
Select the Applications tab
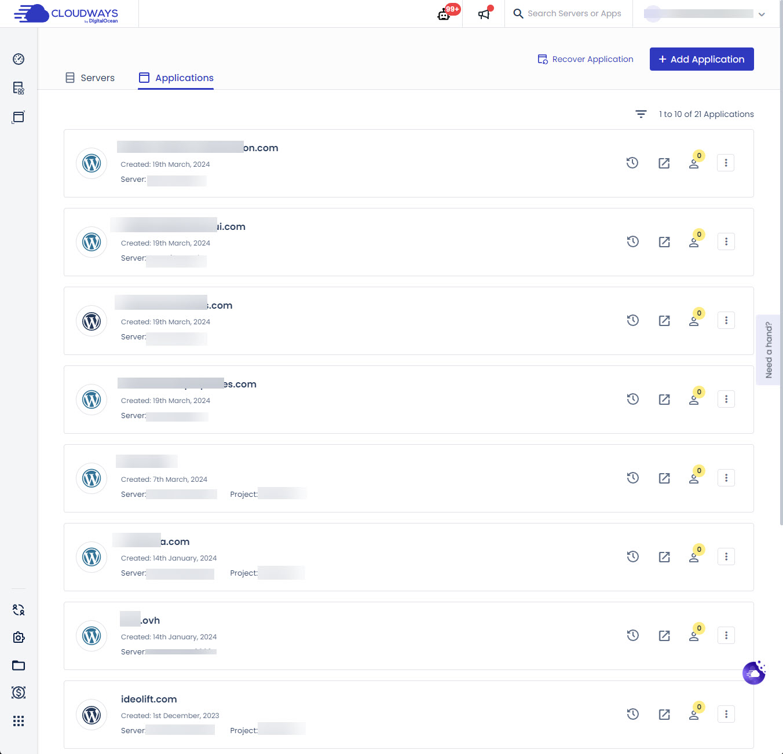176,78
